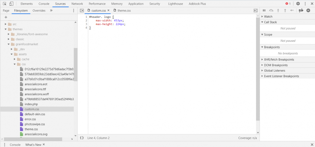Show more navigator tabs chevron
The image size is (315, 147).
coord(51,10)
